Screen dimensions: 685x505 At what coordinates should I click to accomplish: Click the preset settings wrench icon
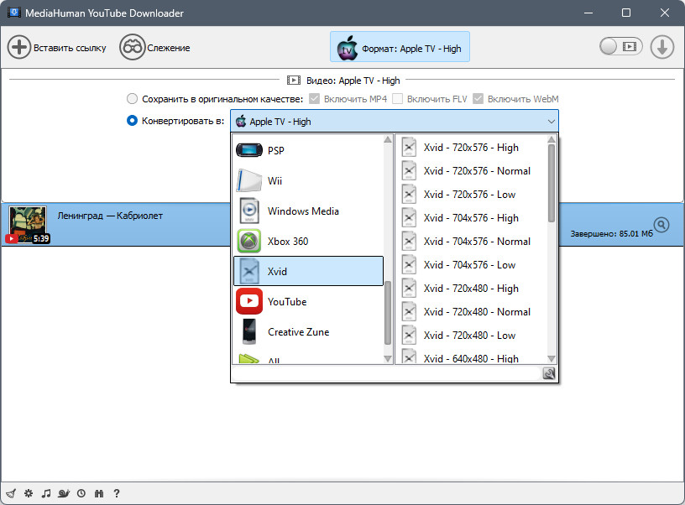[549, 373]
